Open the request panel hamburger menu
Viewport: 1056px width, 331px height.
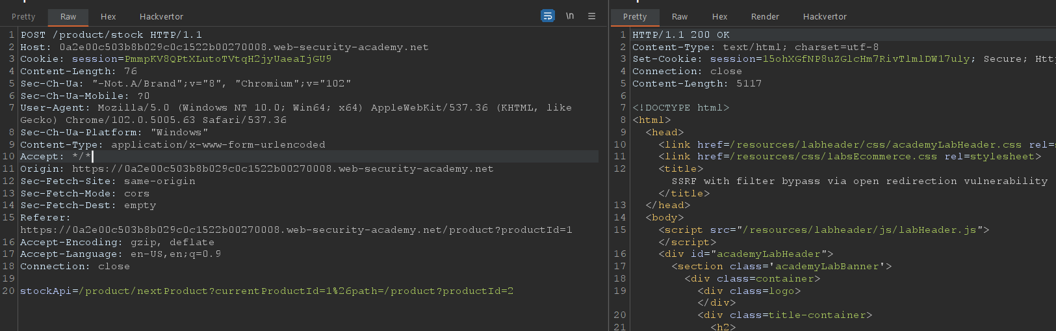(x=591, y=16)
